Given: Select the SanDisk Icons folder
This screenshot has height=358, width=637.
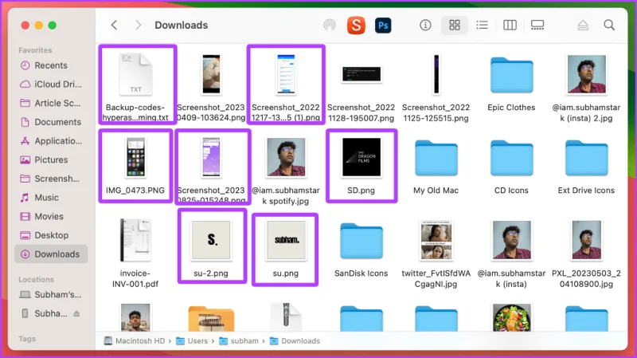Looking at the screenshot, I should pyautogui.click(x=361, y=242).
